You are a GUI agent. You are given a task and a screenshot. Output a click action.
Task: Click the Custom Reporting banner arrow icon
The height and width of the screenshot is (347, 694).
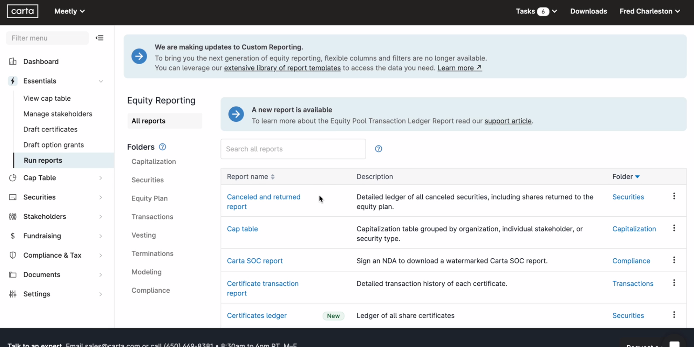point(139,56)
